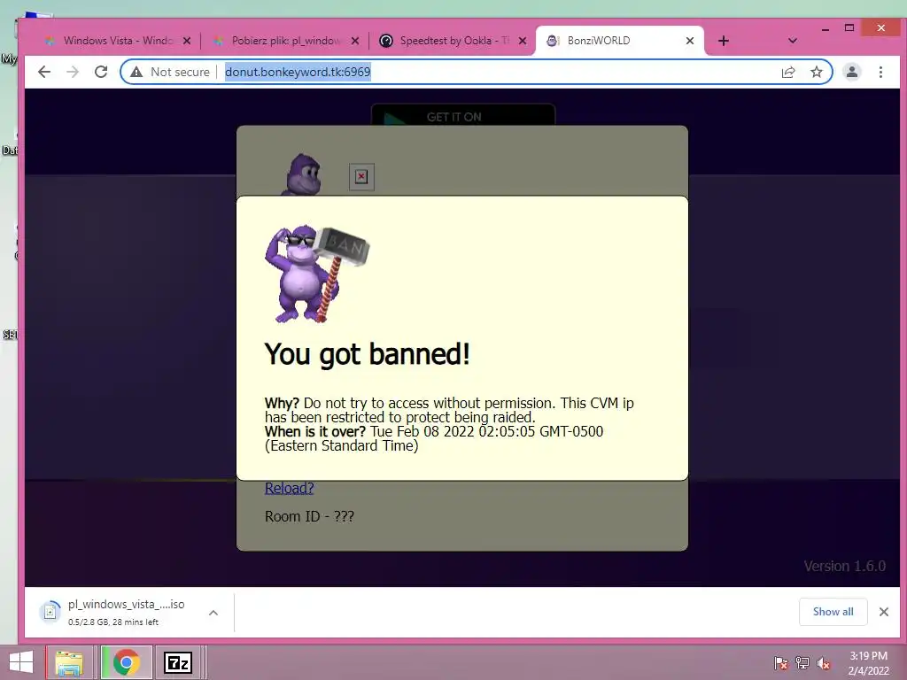Open File Explorer from taskbar

(x=69, y=662)
